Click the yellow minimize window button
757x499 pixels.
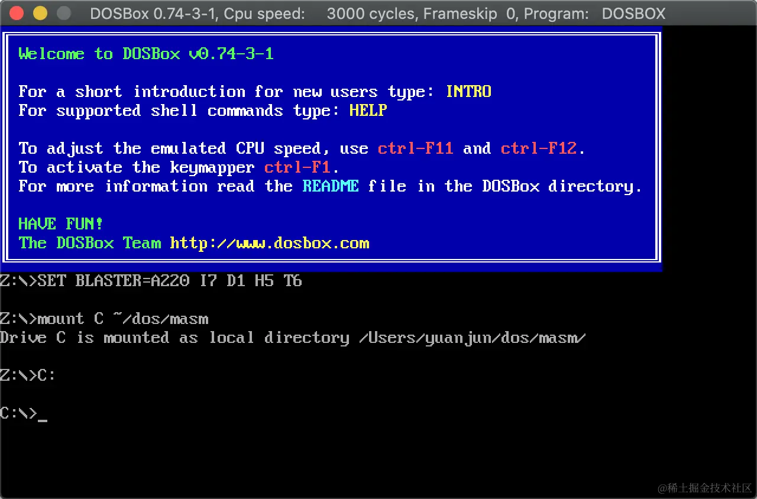click(40, 13)
